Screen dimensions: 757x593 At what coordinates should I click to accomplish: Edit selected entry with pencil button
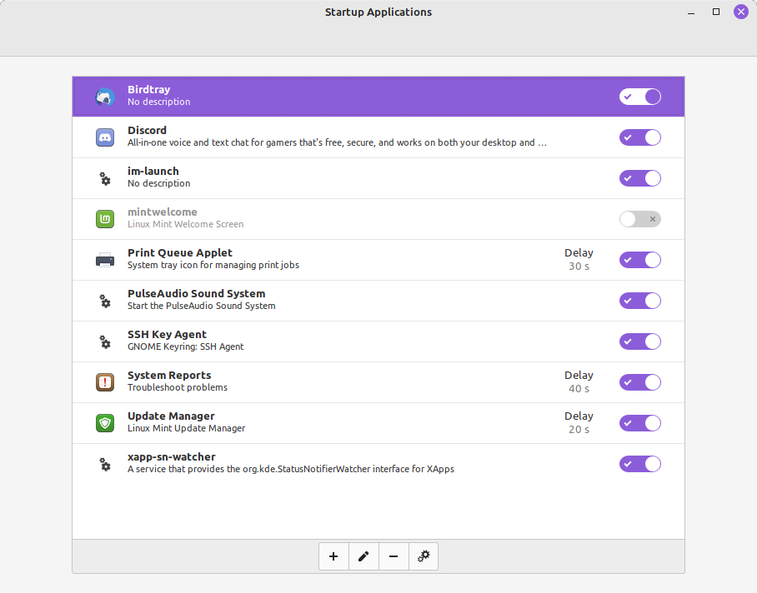pos(363,556)
